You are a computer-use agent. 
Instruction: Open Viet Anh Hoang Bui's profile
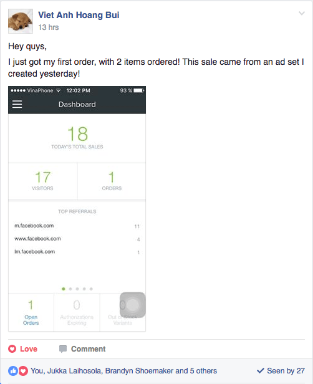[x=79, y=15]
